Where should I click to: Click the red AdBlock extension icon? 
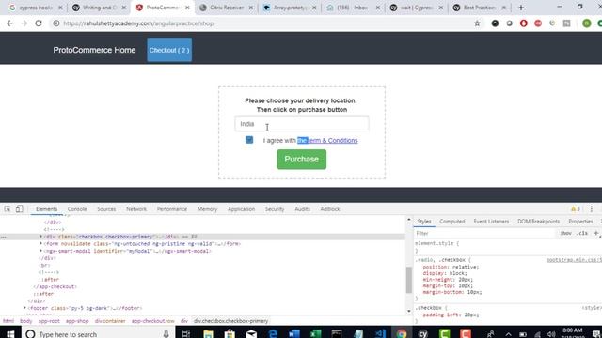538,23
